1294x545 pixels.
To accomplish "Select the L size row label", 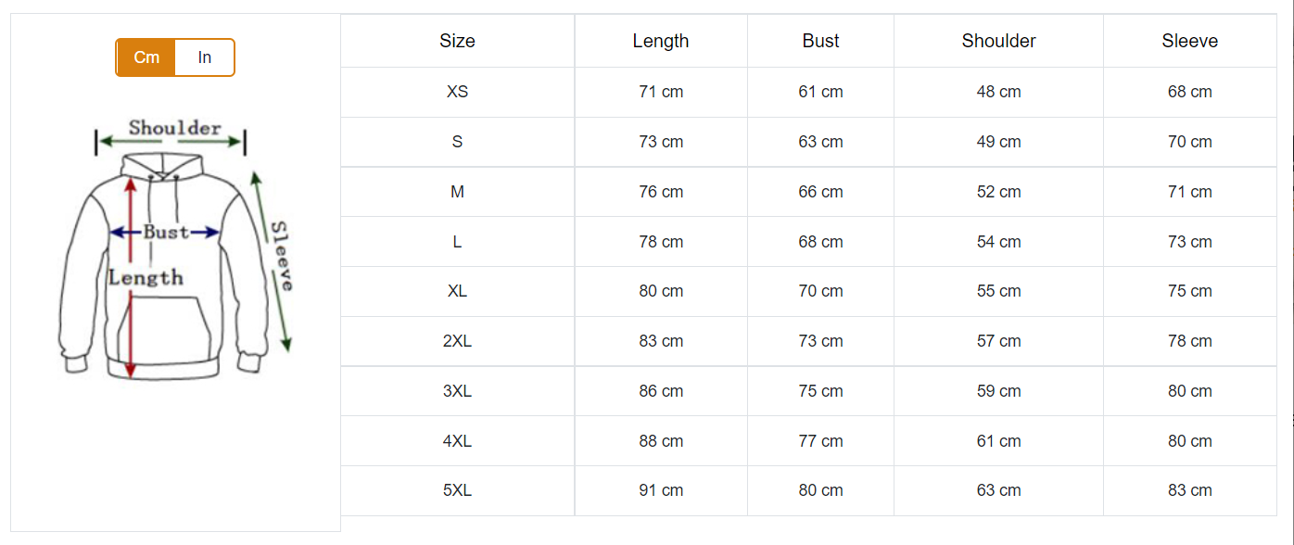I will [457, 242].
